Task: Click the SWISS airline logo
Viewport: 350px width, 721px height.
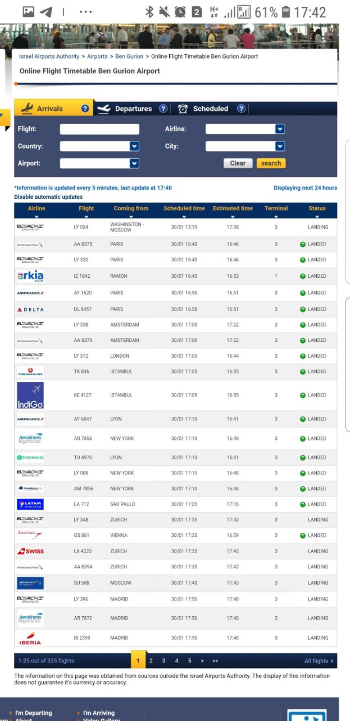Action: (x=30, y=551)
